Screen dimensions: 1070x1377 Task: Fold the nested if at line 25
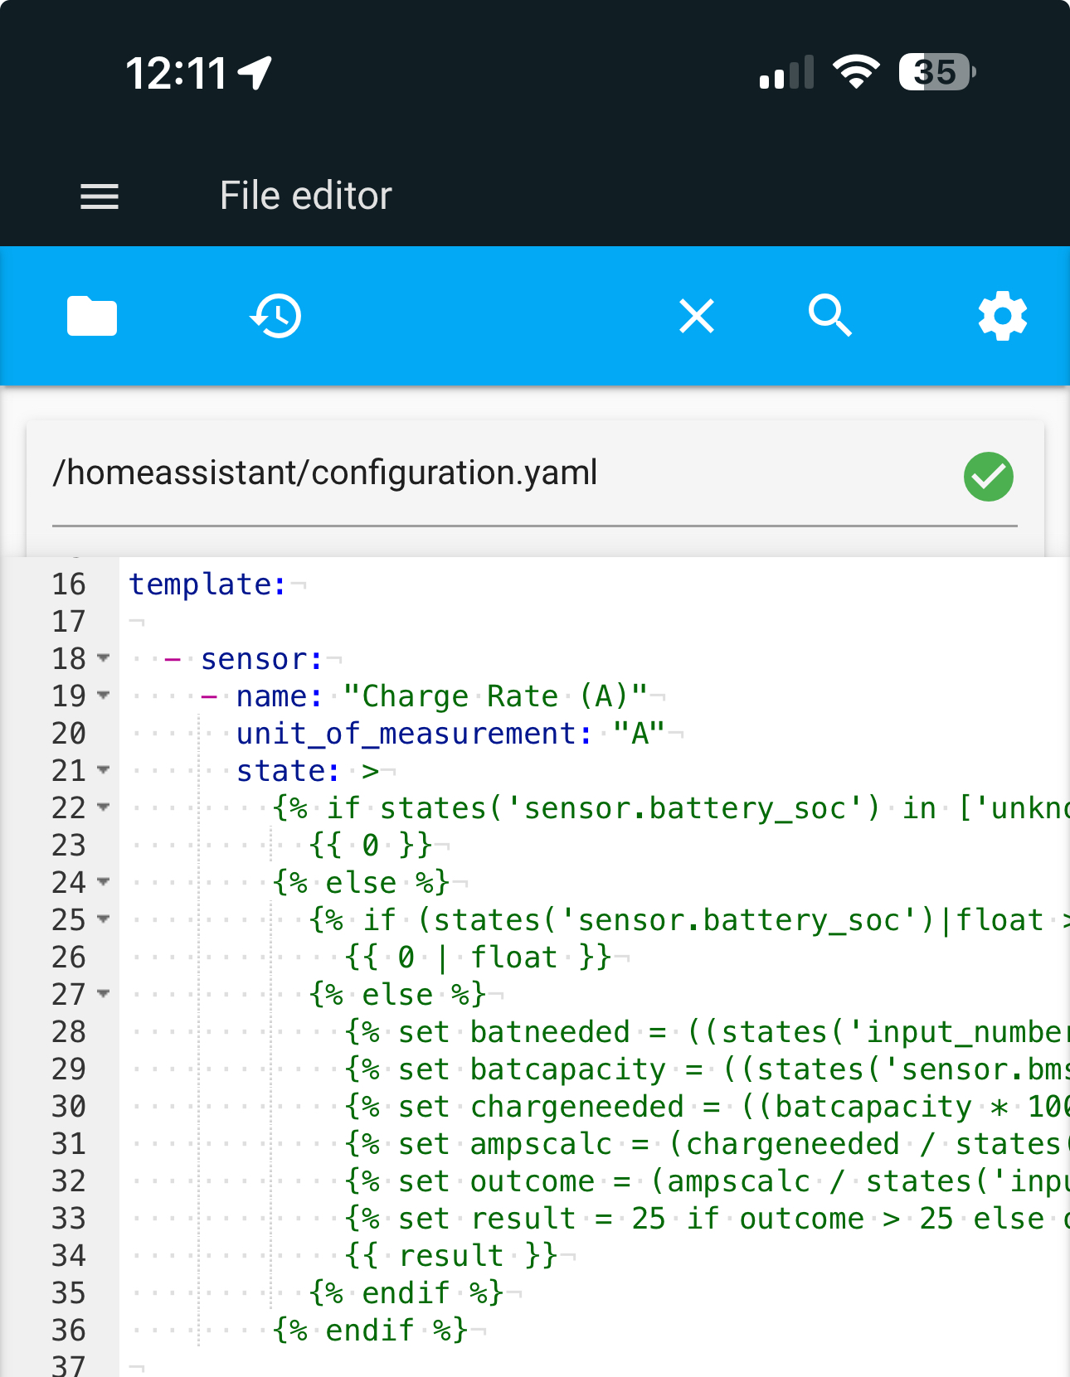pyautogui.click(x=104, y=919)
